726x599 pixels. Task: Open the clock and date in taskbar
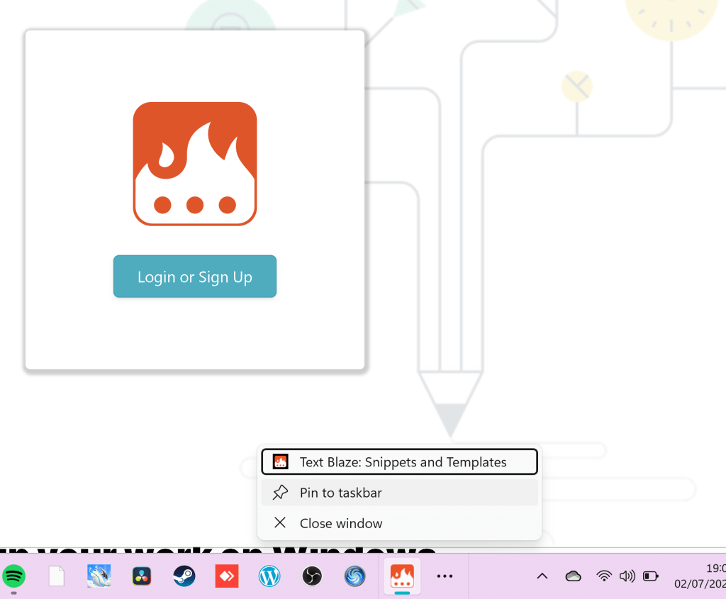700,576
